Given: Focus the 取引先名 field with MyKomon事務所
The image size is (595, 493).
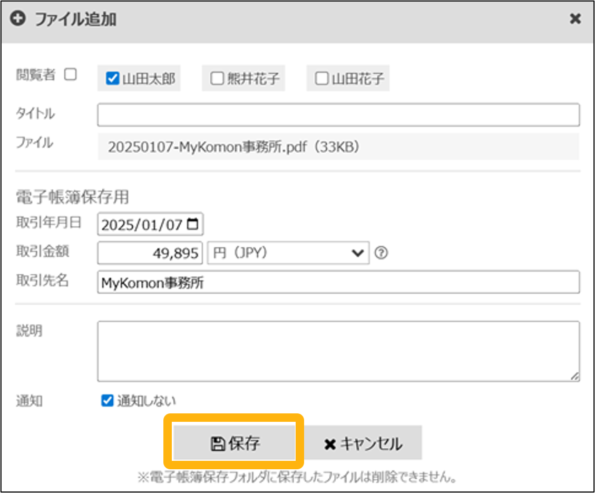Looking at the screenshot, I should [x=338, y=283].
